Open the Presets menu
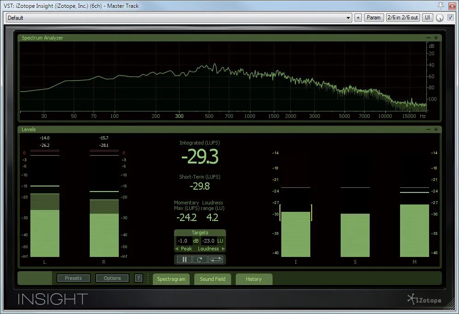Image resolution: width=459 pixels, height=314 pixels. 74,278
